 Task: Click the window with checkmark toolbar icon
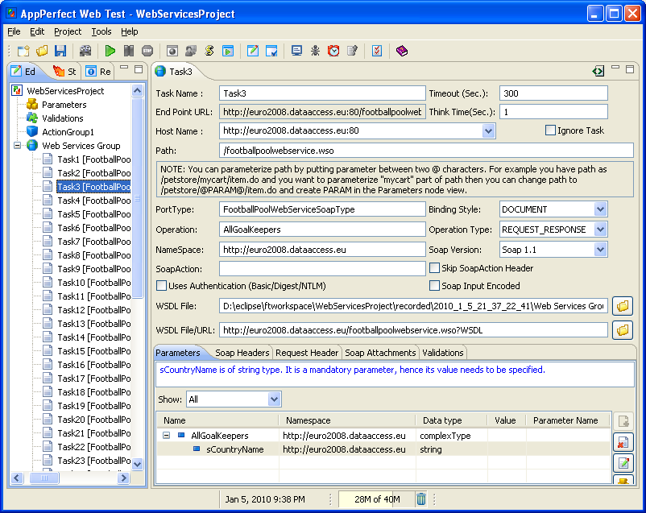coord(271,51)
